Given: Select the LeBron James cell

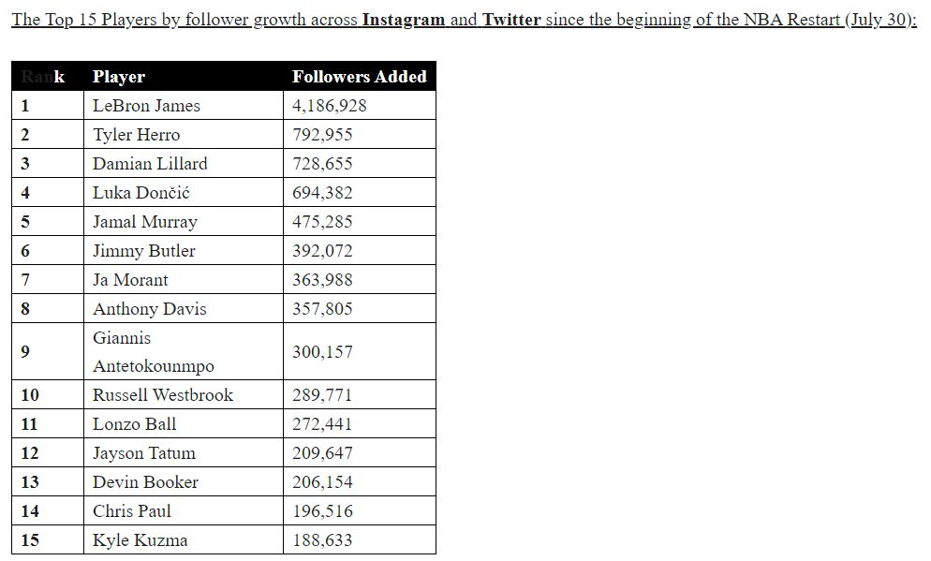Looking at the screenshot, I should point(146,106).
